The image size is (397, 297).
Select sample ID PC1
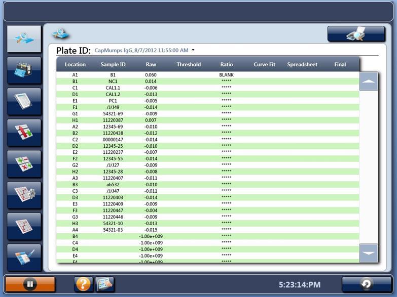pyautogui.click(x=113, y=101)
